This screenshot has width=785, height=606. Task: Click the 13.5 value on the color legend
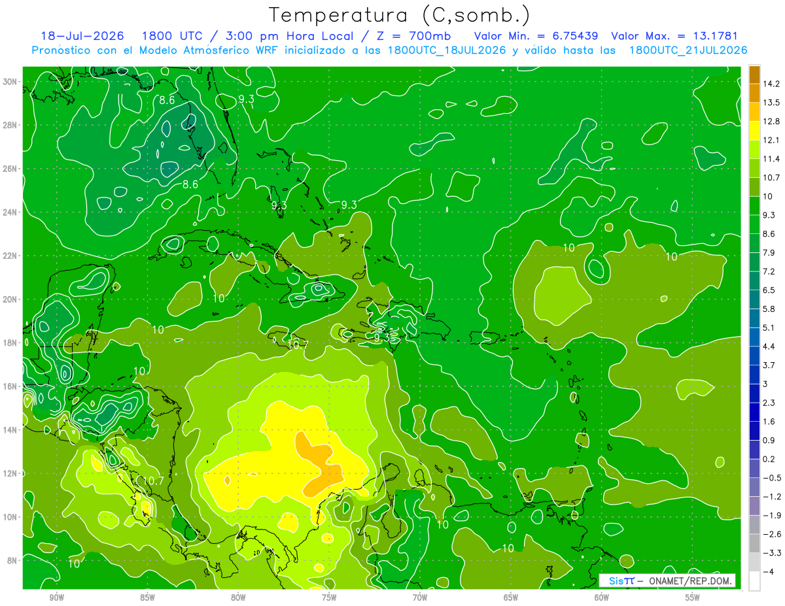click(771, 103)
